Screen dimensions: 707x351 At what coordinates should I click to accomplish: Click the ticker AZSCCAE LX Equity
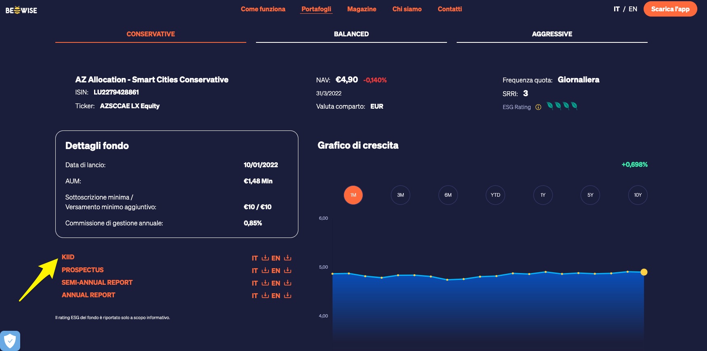(x=130, y=106)
